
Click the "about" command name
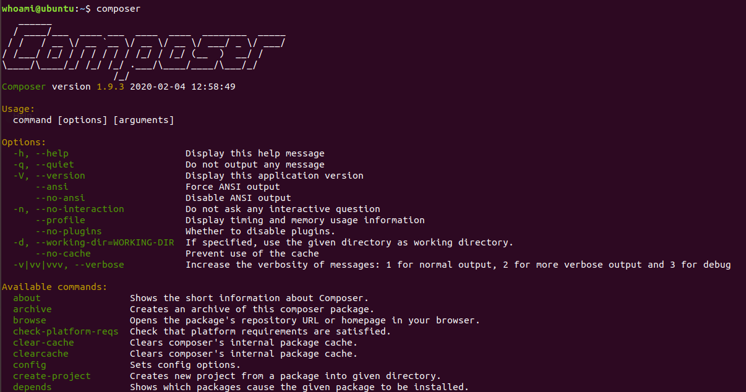(27, 298)
